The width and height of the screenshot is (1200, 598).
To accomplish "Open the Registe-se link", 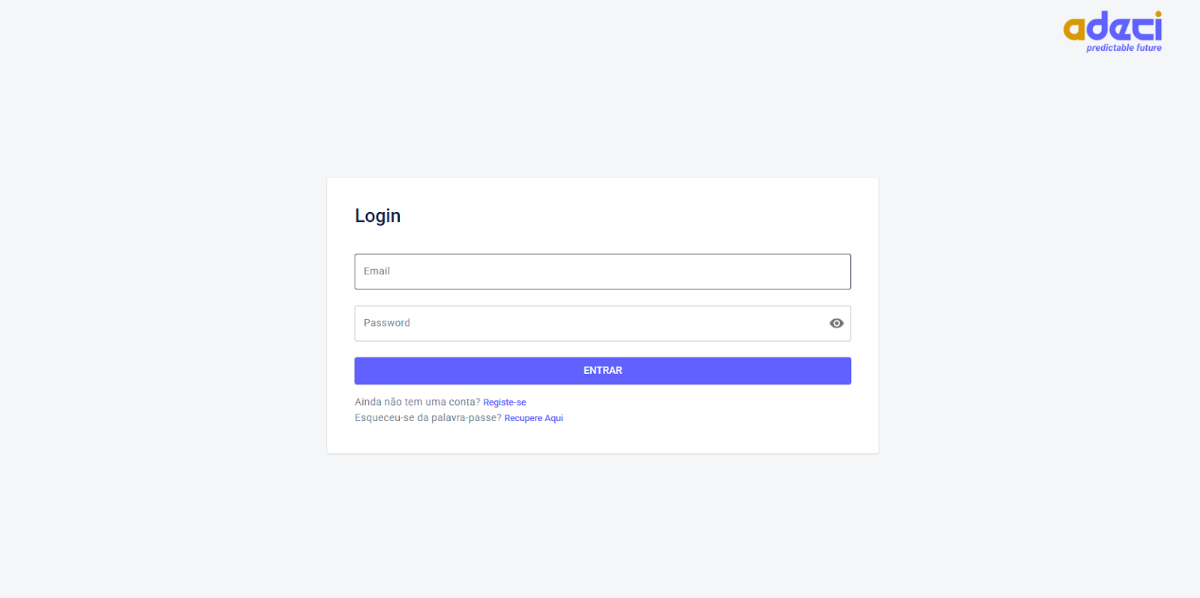I will pyautogui.click(x=504, y=402).
